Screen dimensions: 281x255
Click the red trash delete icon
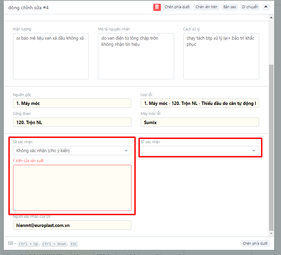157,7
